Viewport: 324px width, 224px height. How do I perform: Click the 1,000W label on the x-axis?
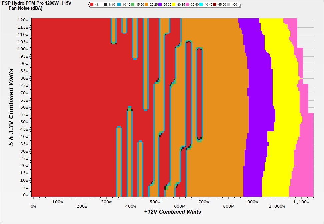(276, 202)
